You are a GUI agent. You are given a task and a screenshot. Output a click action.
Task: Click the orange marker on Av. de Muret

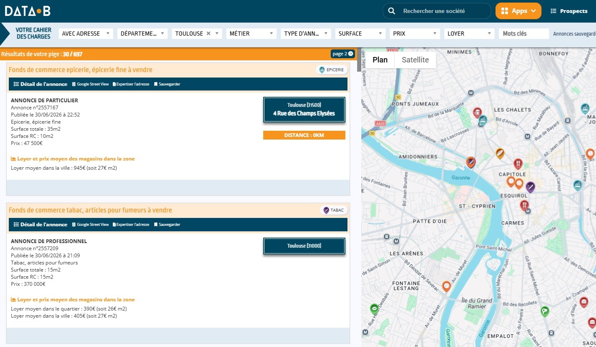[x=446, y=286]
